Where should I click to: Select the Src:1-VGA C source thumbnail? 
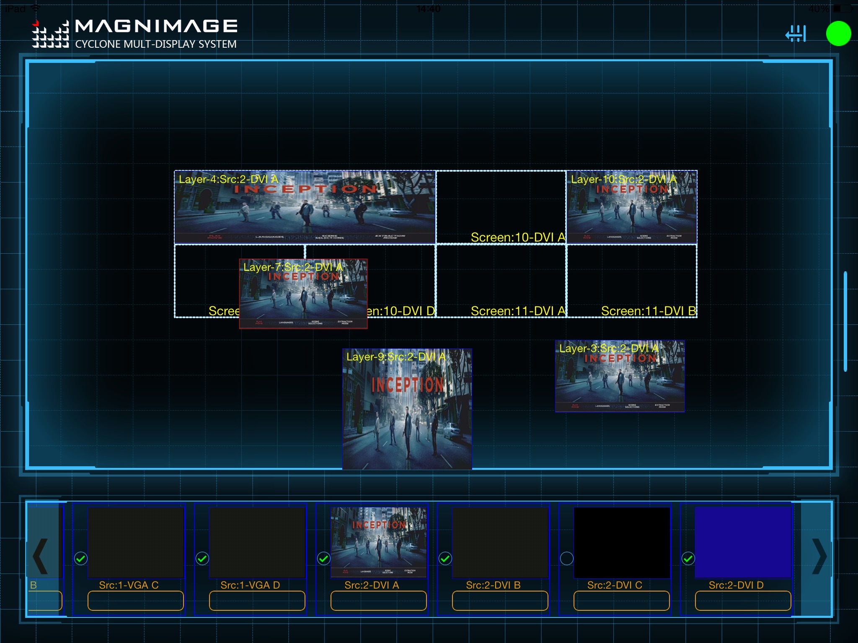[x=136, y=543]
